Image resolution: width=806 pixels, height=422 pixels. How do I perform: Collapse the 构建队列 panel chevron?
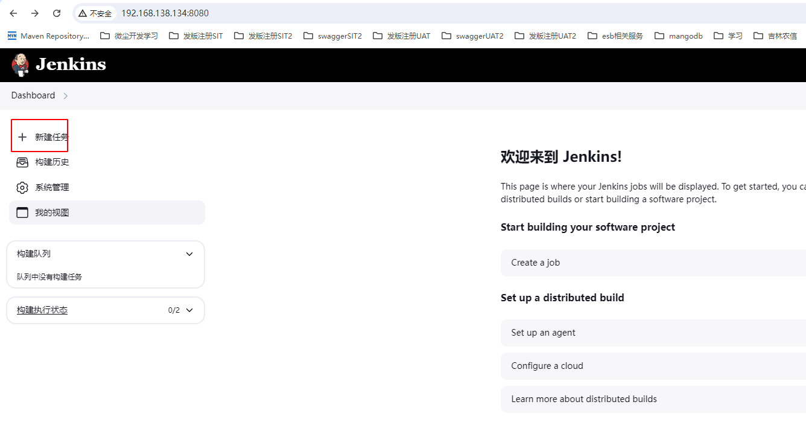pyautogui.click(x=189, y=254)
